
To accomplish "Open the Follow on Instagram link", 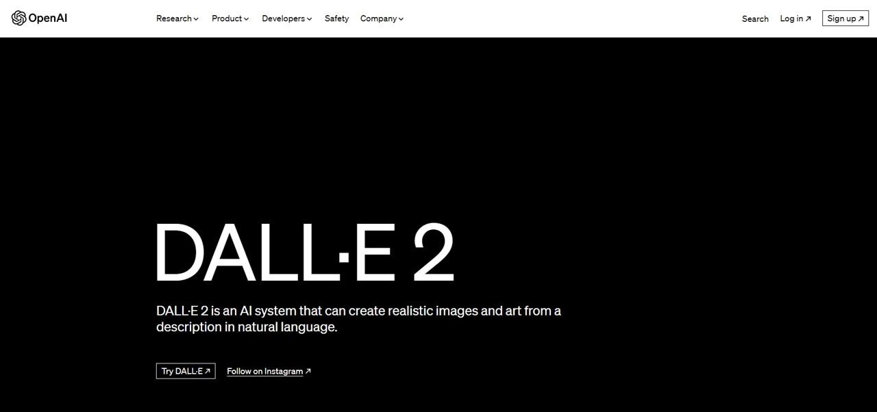I will (269, 371).
